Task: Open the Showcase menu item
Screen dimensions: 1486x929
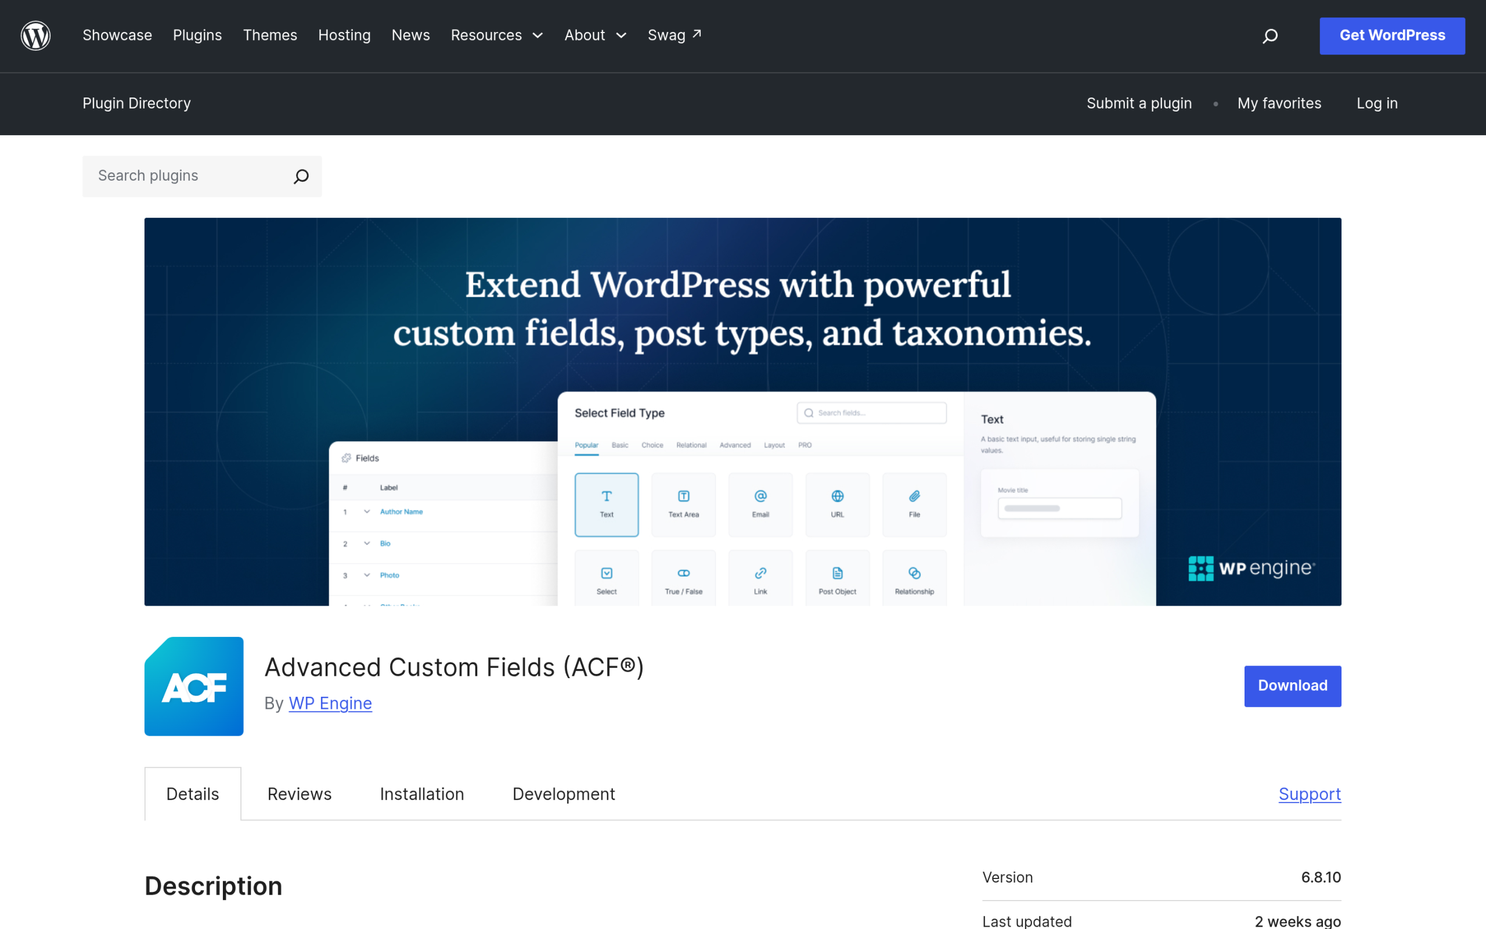Action: tap(117, 35)
